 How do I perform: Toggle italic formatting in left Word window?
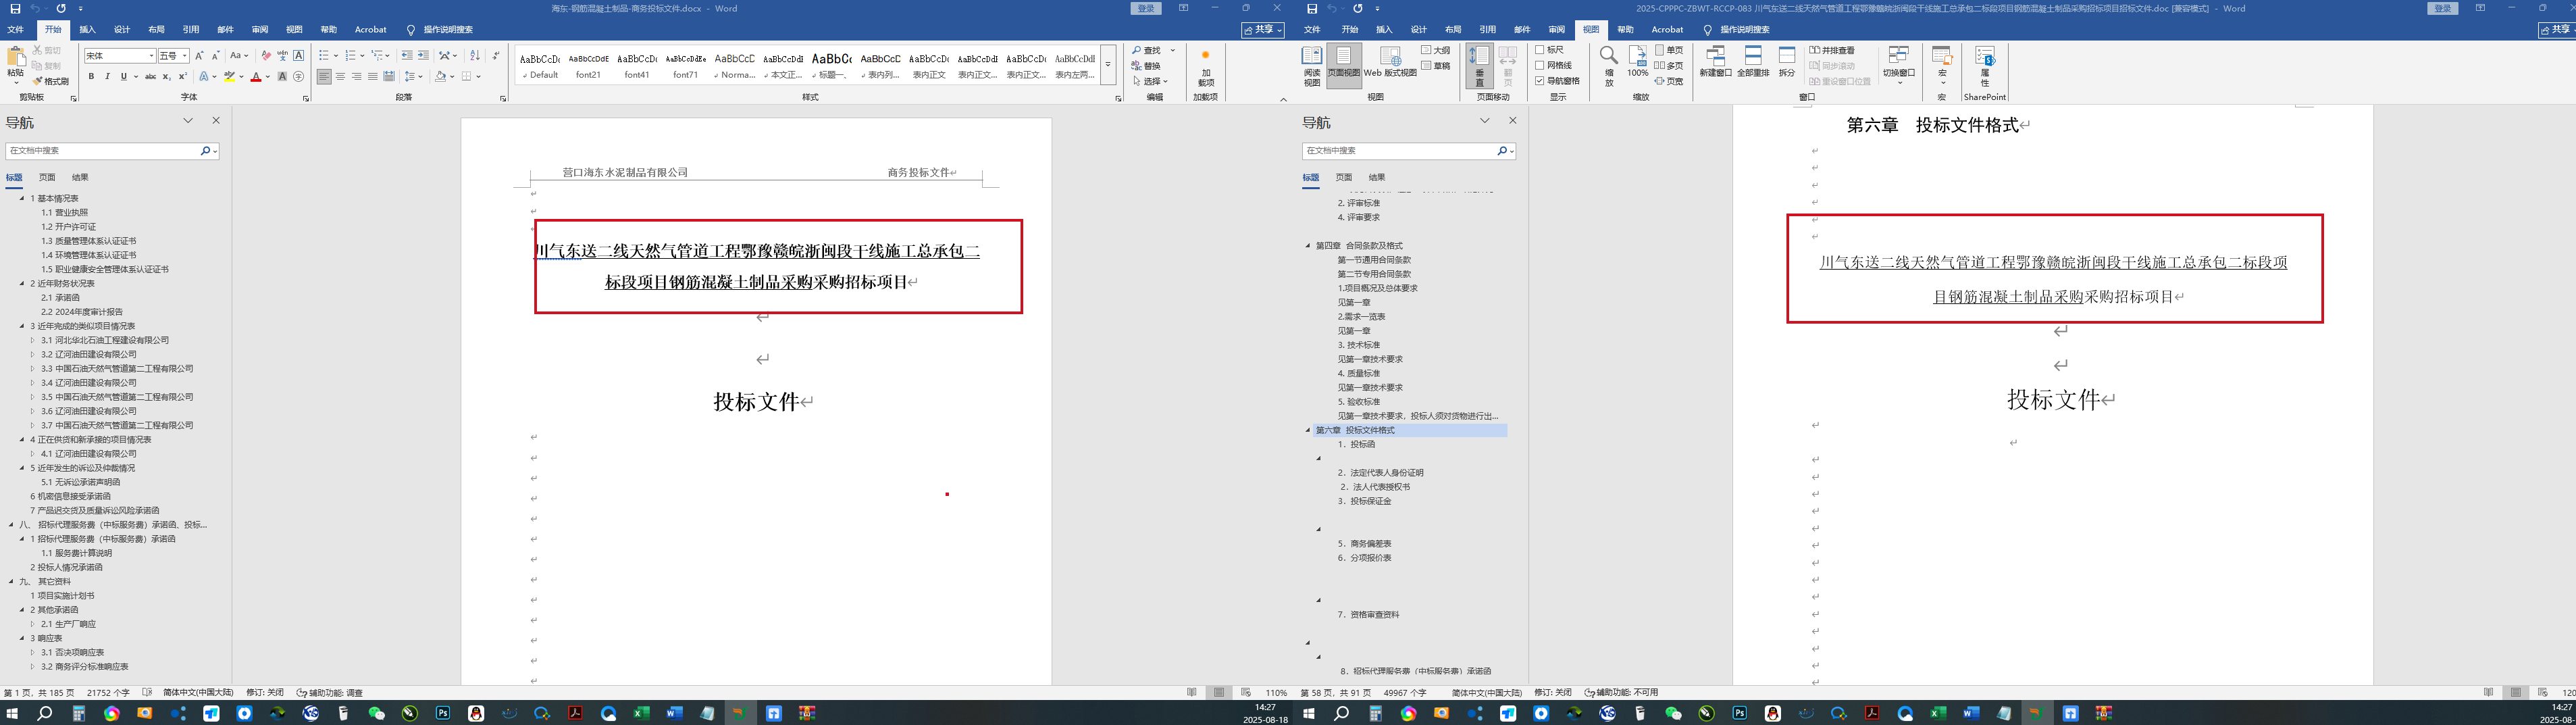tap(107, 76)
